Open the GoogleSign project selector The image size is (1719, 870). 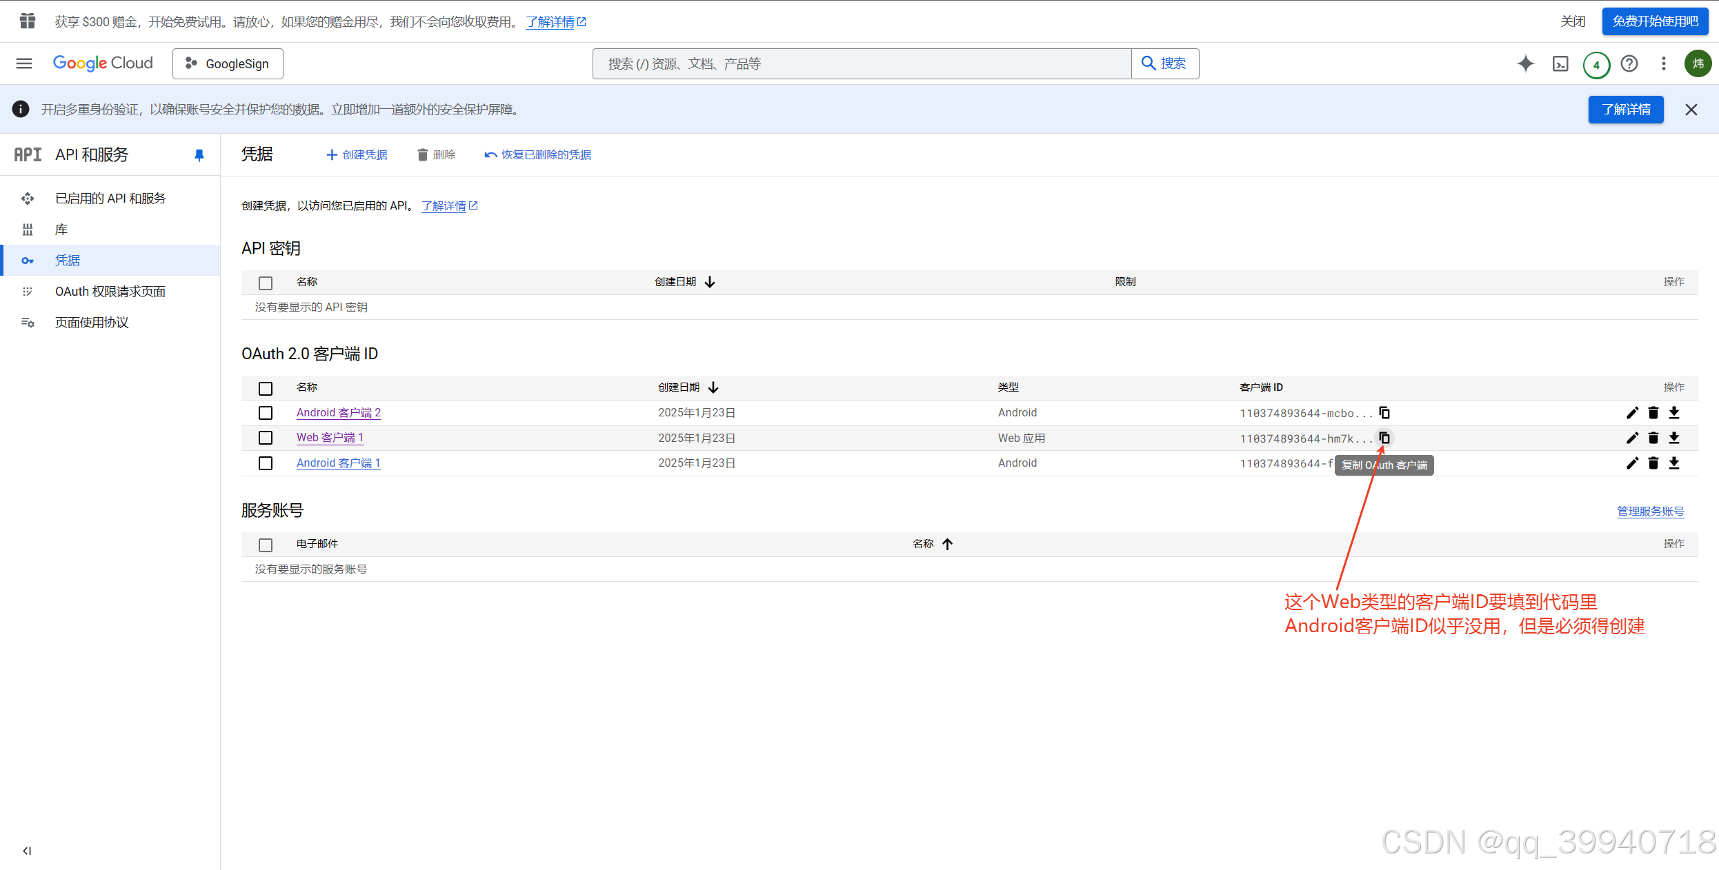(x=228, y=63)
